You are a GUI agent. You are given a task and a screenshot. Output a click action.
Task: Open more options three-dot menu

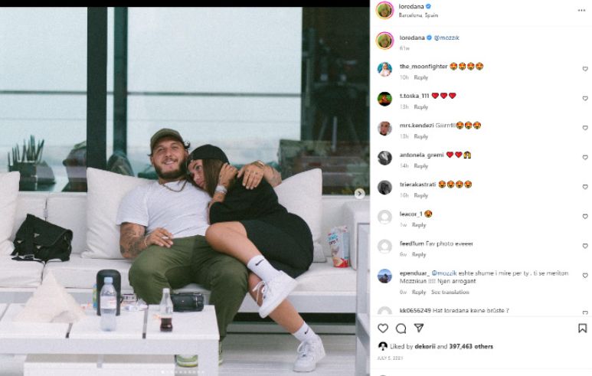tap(581, 10)
